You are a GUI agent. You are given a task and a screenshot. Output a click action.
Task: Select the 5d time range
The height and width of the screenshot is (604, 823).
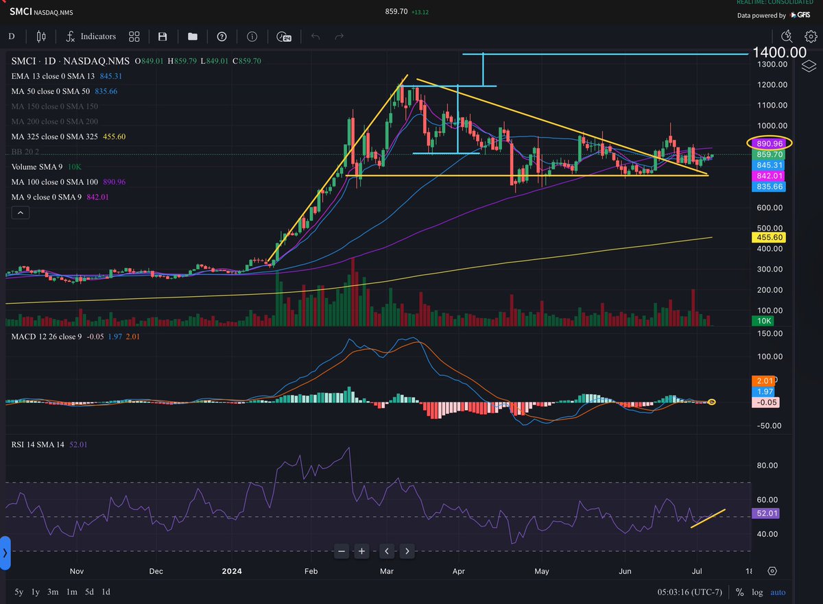(x=90, y=592)
